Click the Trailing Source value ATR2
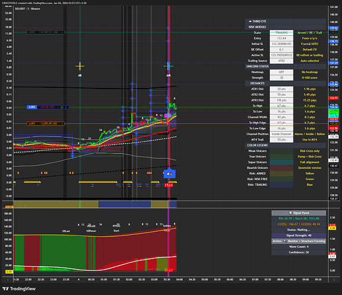The height and width of the screenshot is (295, 342). click(282, 61)
